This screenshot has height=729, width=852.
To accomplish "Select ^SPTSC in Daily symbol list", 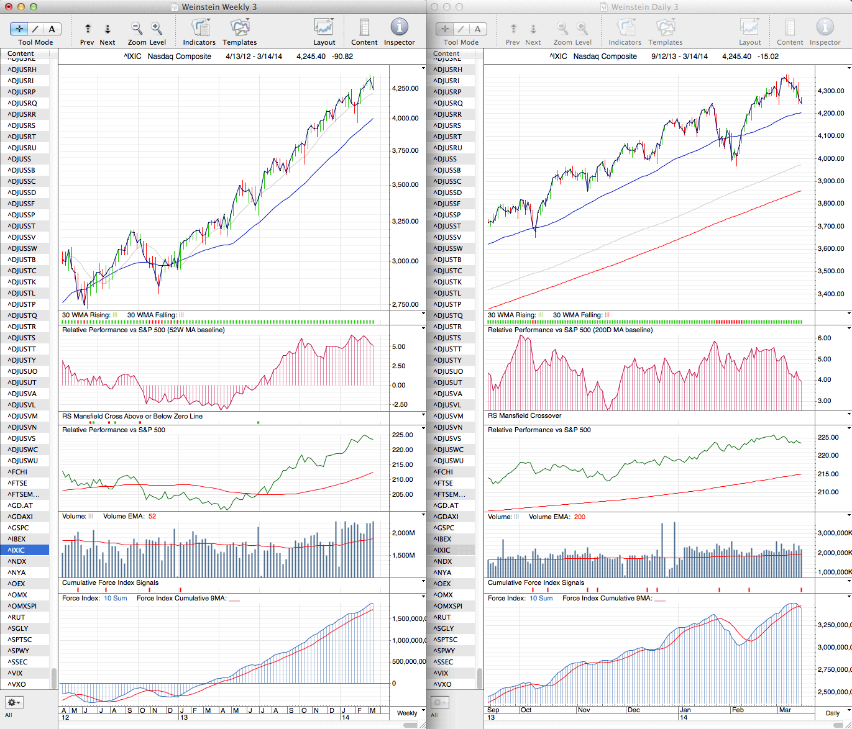I will (451, 640).
